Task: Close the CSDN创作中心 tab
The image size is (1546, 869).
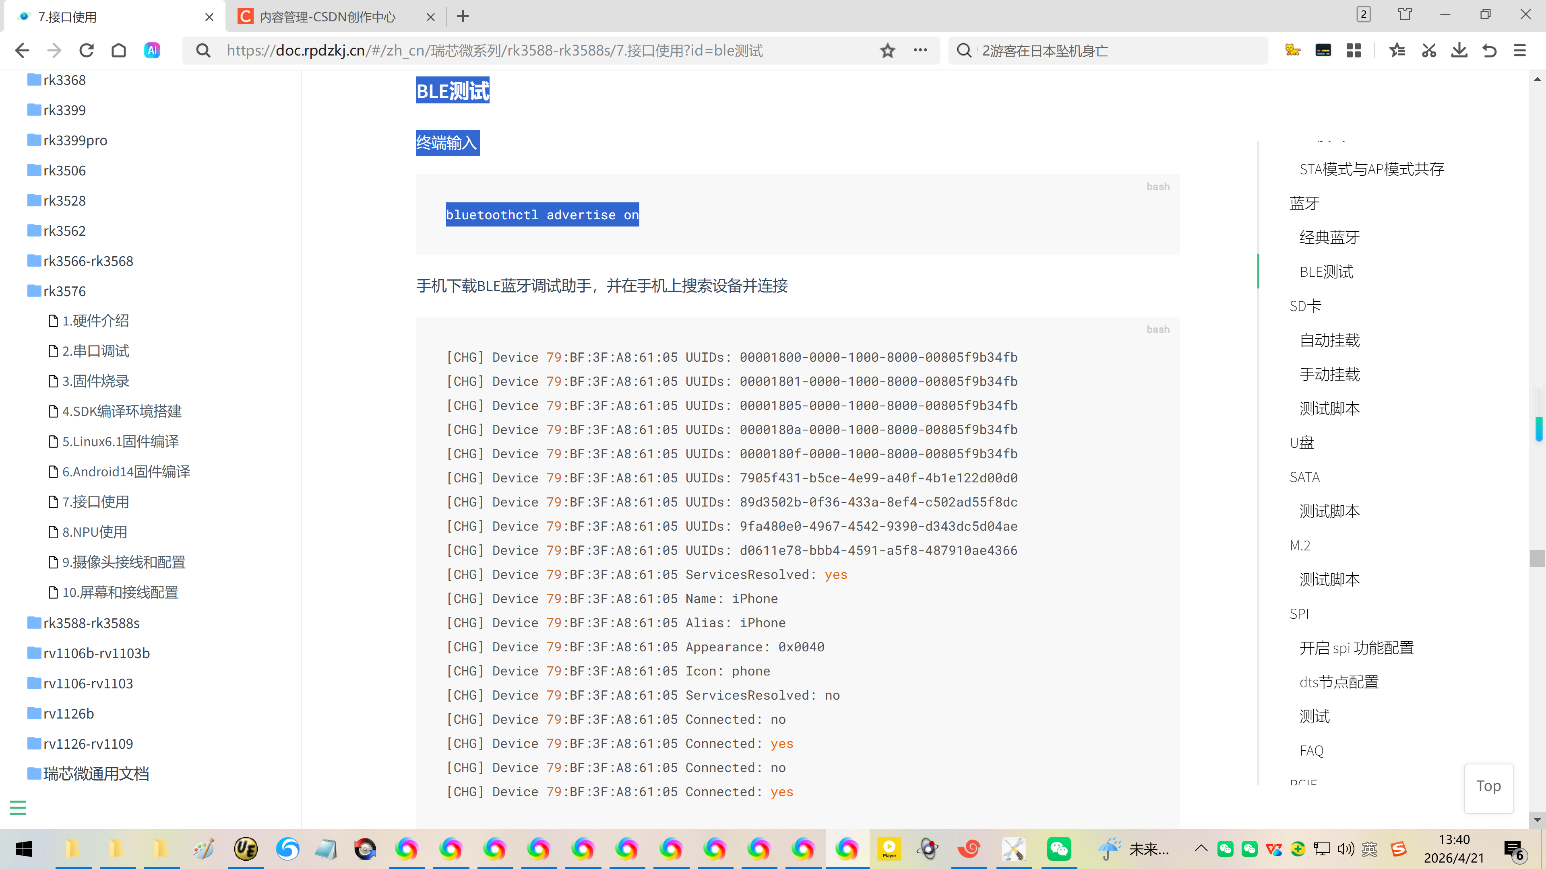Action: pyautogui.click(x=430, y=17)
